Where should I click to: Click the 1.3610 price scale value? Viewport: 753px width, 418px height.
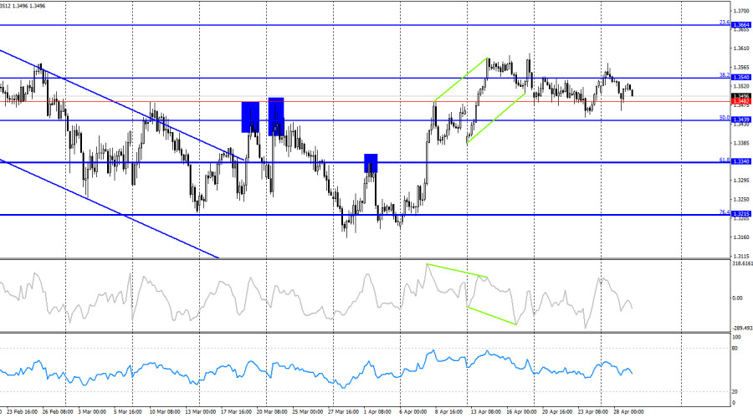coord(742,48)
